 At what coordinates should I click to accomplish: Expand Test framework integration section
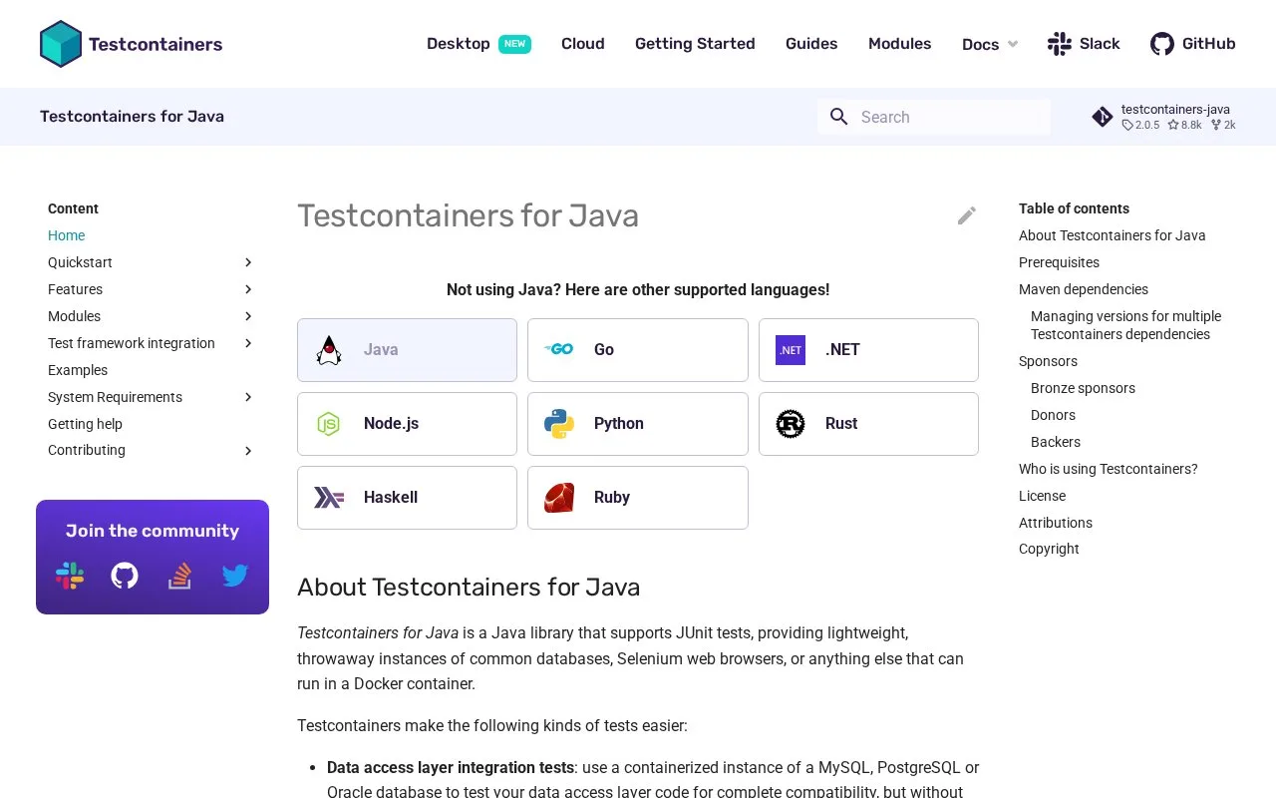248,343
